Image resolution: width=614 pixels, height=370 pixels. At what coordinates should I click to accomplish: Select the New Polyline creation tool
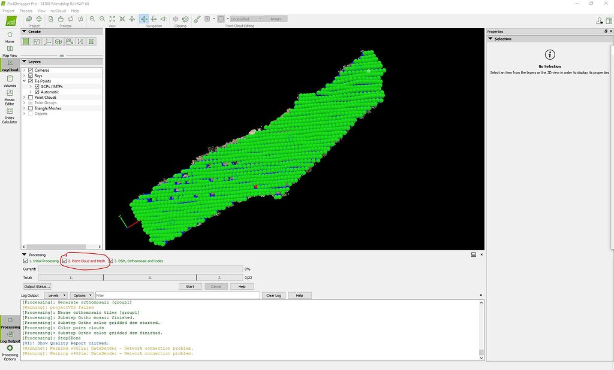48,42
